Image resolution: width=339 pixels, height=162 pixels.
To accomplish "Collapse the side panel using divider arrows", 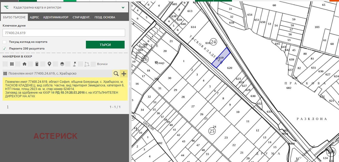I will [x=130, y=82].
